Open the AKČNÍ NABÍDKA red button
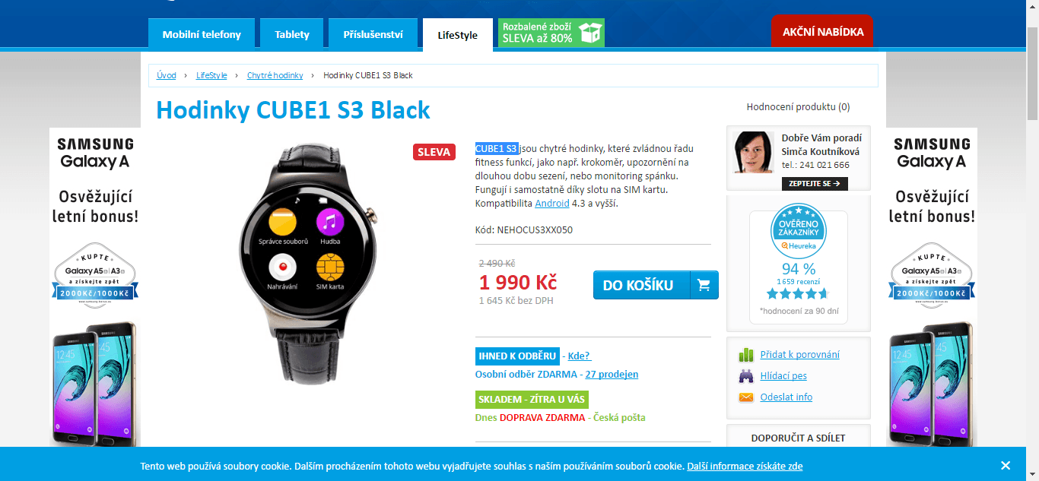The width and height of the screenshot is (1039, 481). tap(822, 32)
